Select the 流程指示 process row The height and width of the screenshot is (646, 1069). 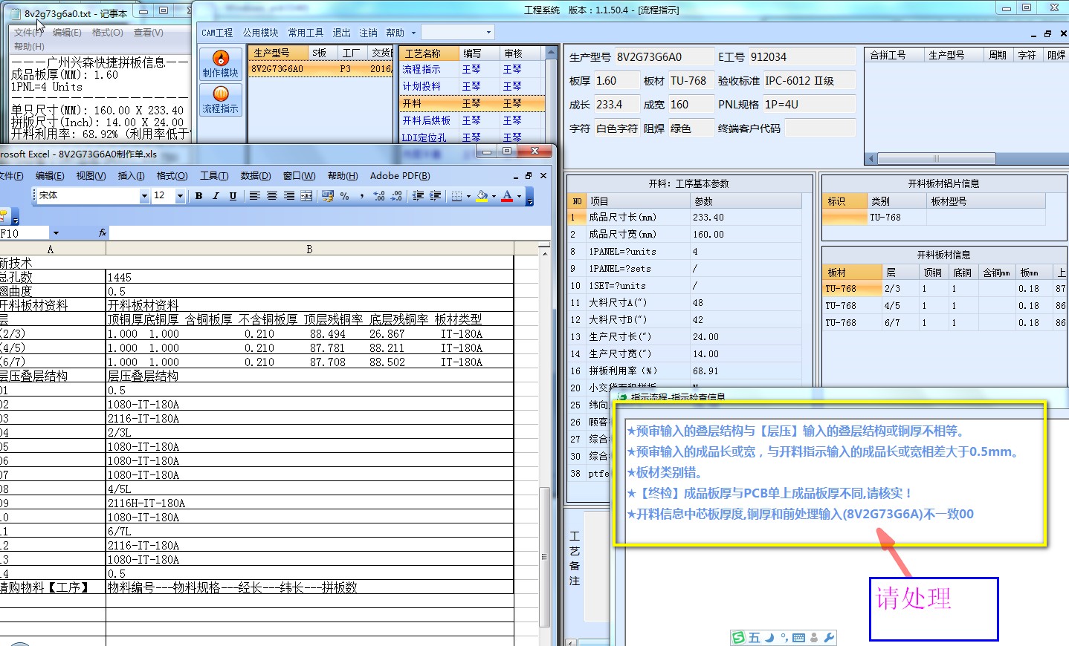coord(472,69)
